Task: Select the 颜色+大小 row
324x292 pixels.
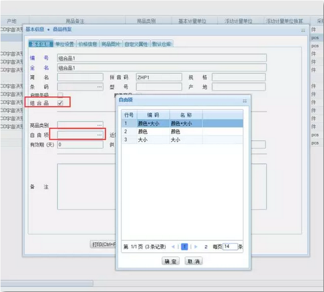Action: coord(182,123)
